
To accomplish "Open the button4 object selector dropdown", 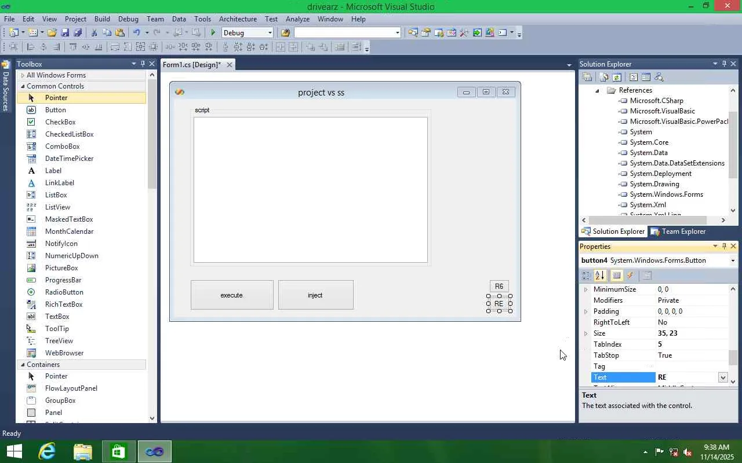I will tap(733, 260).
